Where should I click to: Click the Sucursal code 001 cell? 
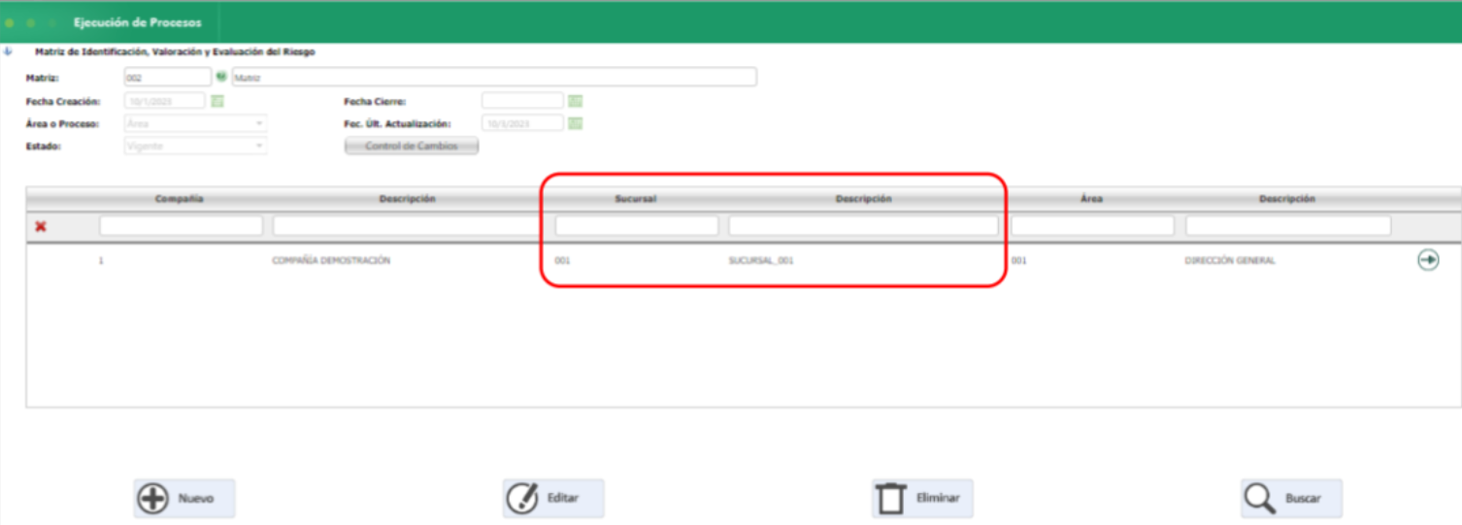point(563,261)
